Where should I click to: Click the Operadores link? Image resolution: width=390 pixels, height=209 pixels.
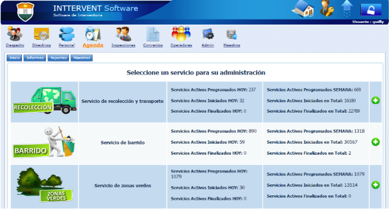[181, 45]
